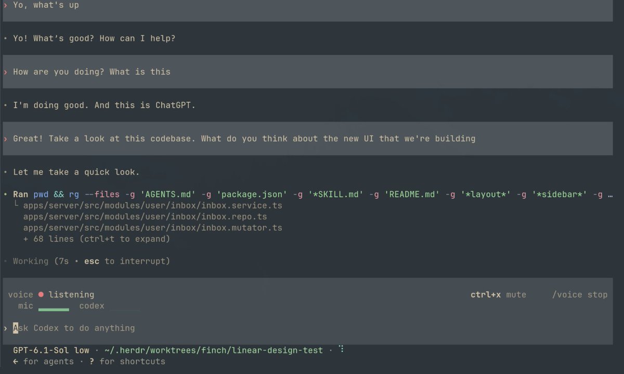
Task: Click the 'codex' label beside the meter
Action: click(92, 306)
